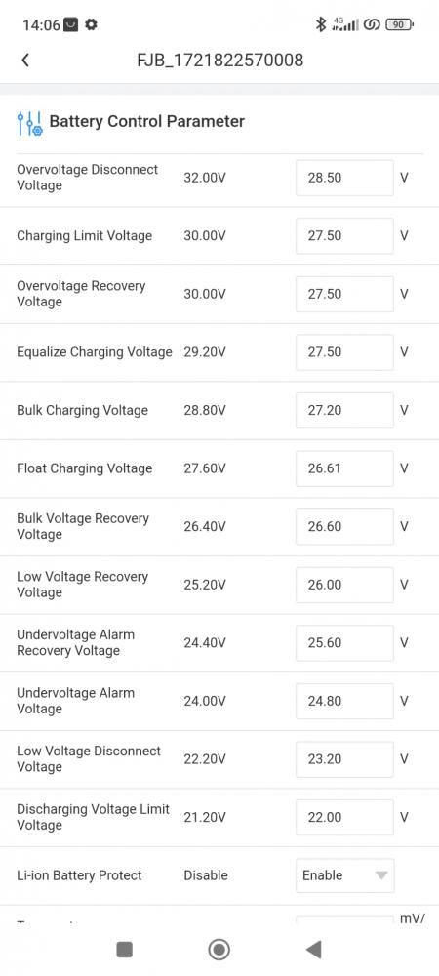The height and width of the screenshot is (976, 439).
Task: Edit Bulk Charging Voltage field 27.20
Action: tap(344, 410)
